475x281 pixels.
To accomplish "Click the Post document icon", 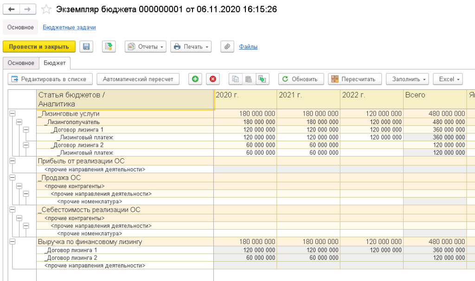I will click(x=109, y=46).
